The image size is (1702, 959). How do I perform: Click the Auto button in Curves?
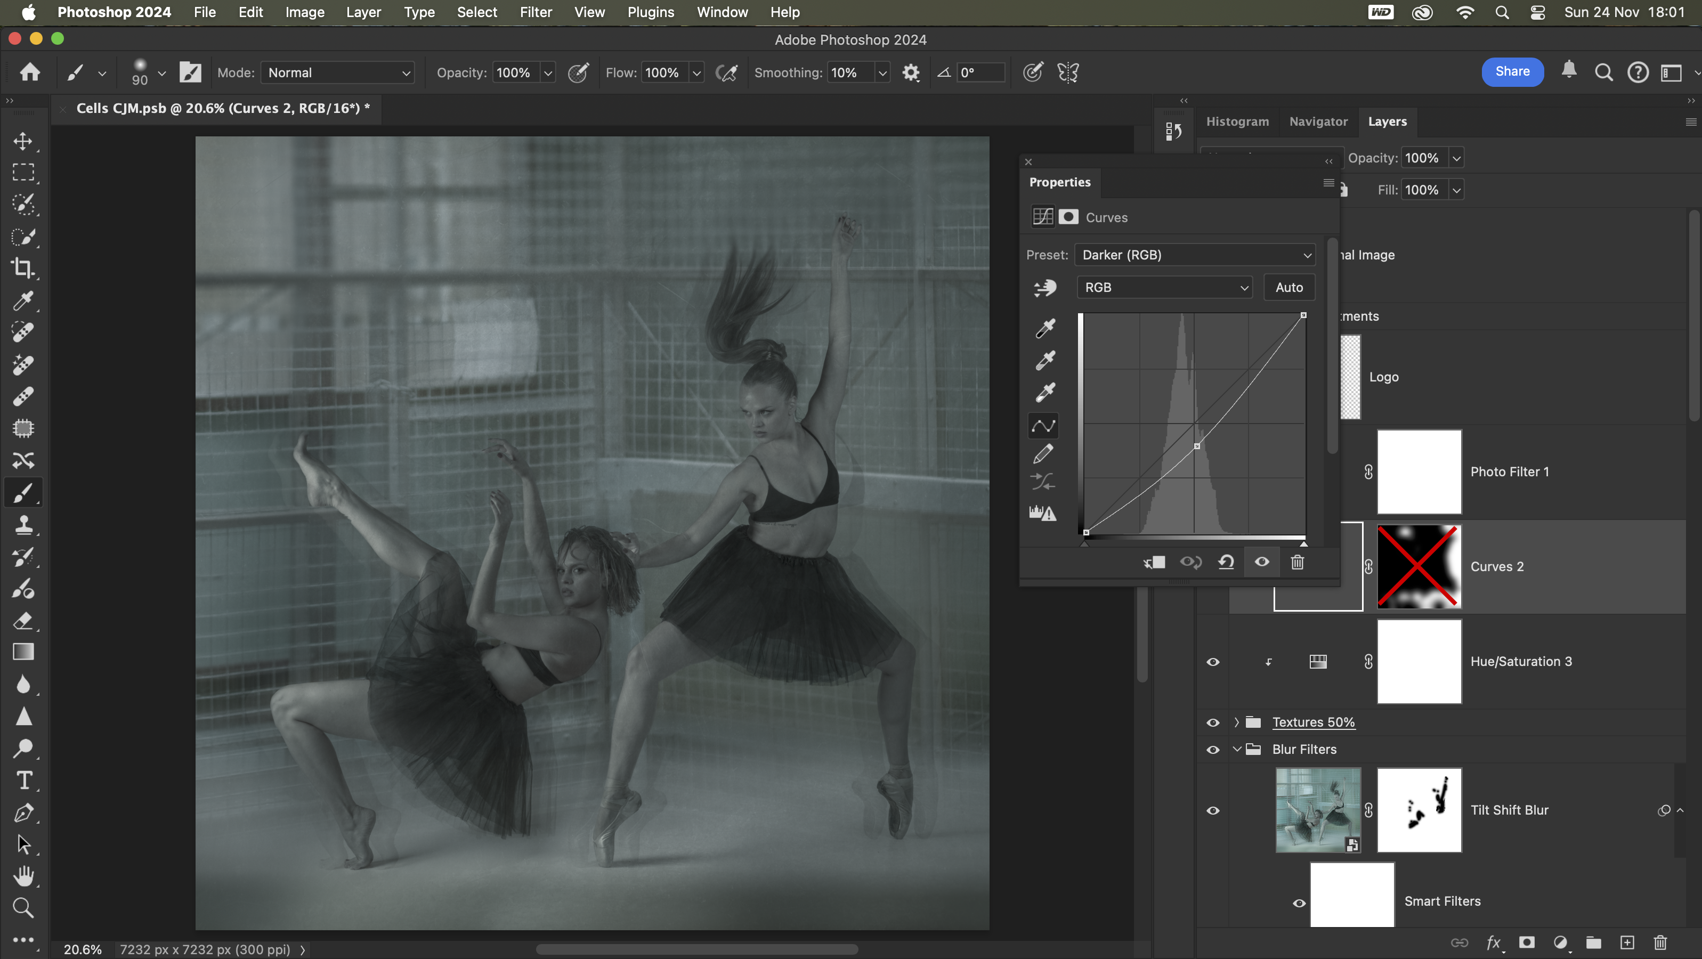point(1288,287)
